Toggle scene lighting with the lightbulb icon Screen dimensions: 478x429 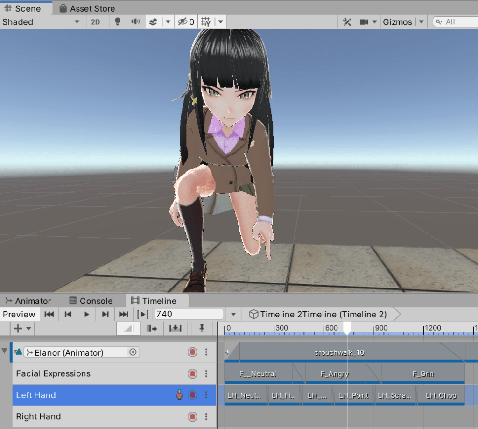pyautogui.click(x=118, y=22)
